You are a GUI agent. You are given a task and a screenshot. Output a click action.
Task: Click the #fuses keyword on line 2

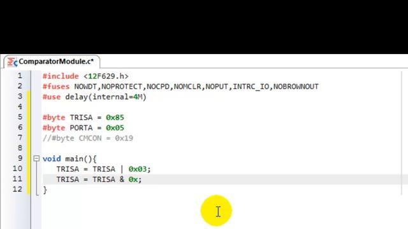pos(56,87)
